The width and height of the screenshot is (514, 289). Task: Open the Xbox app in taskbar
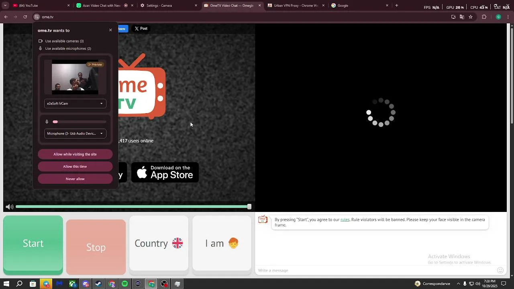(73, 284)
